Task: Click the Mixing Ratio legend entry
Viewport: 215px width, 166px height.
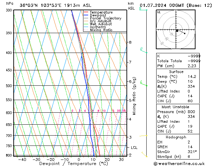Action: coord(98,30)
